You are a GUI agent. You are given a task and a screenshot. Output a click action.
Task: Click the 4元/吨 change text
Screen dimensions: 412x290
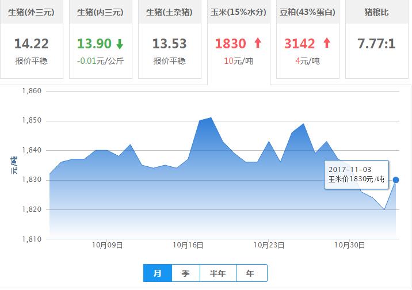[307, 61]
